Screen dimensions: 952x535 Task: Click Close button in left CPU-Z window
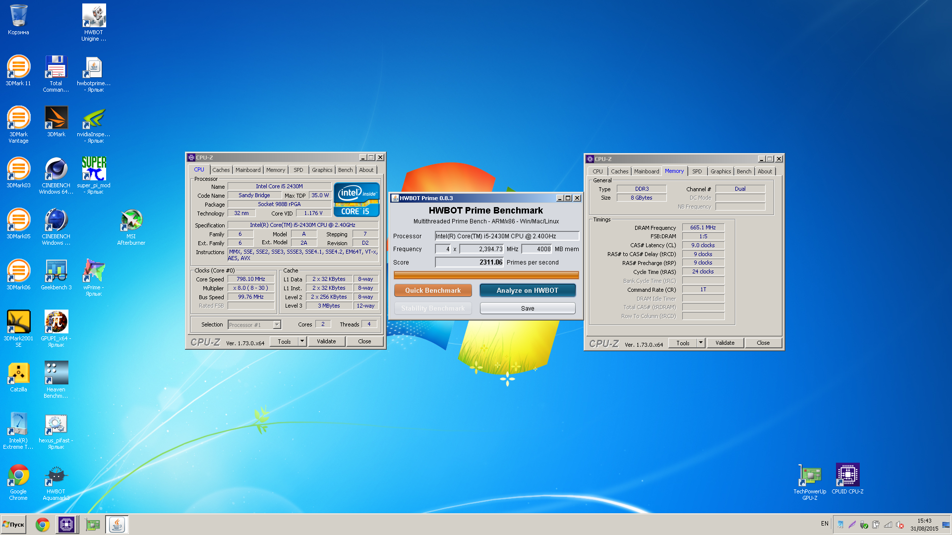364,341
